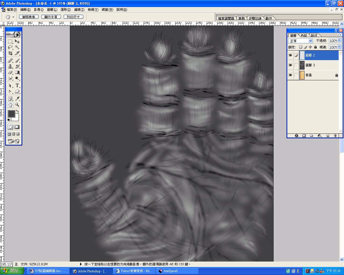Choose the Eraser tool
This screenshot has width=344, height=275.
coord(10,73)
